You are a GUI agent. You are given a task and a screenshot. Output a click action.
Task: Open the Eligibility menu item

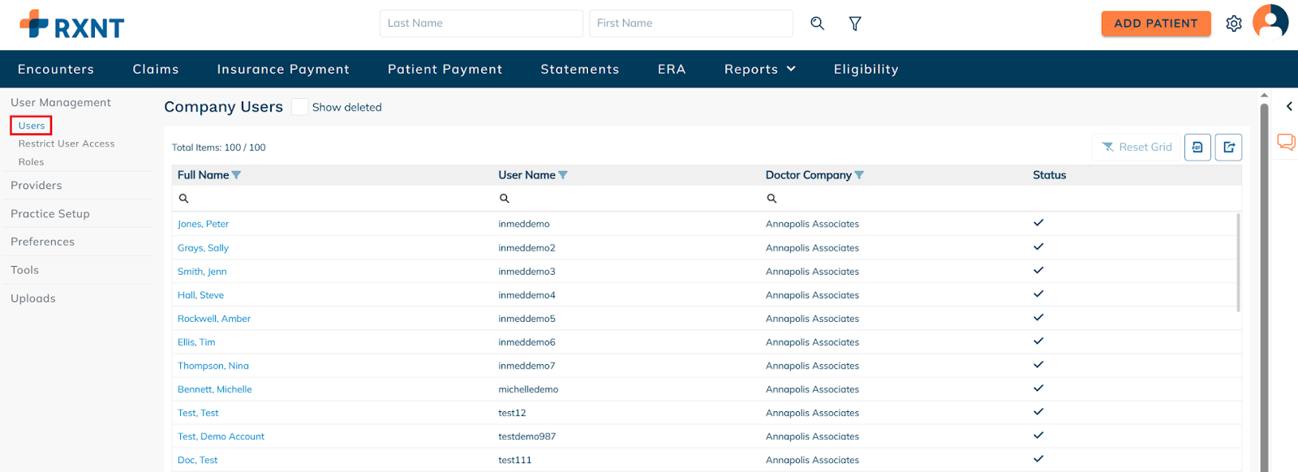pos(866,70)
